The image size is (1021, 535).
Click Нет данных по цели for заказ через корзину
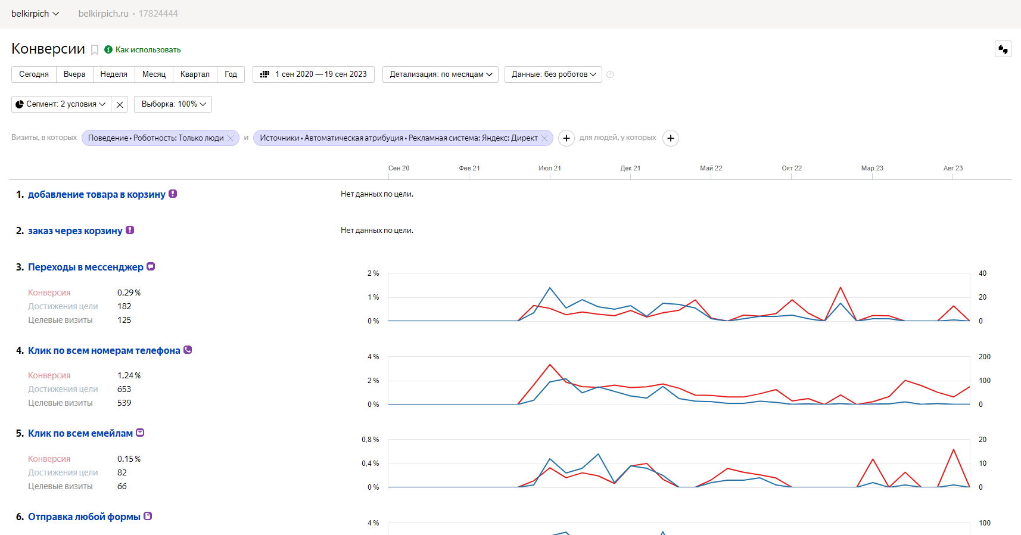coord(377,231)
